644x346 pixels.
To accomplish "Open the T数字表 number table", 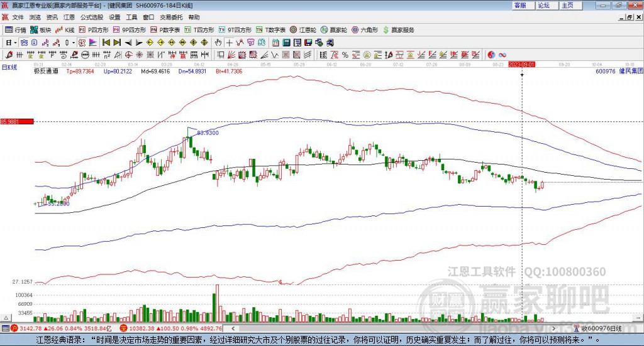I will pyautogui.click(x=270, y=30).
